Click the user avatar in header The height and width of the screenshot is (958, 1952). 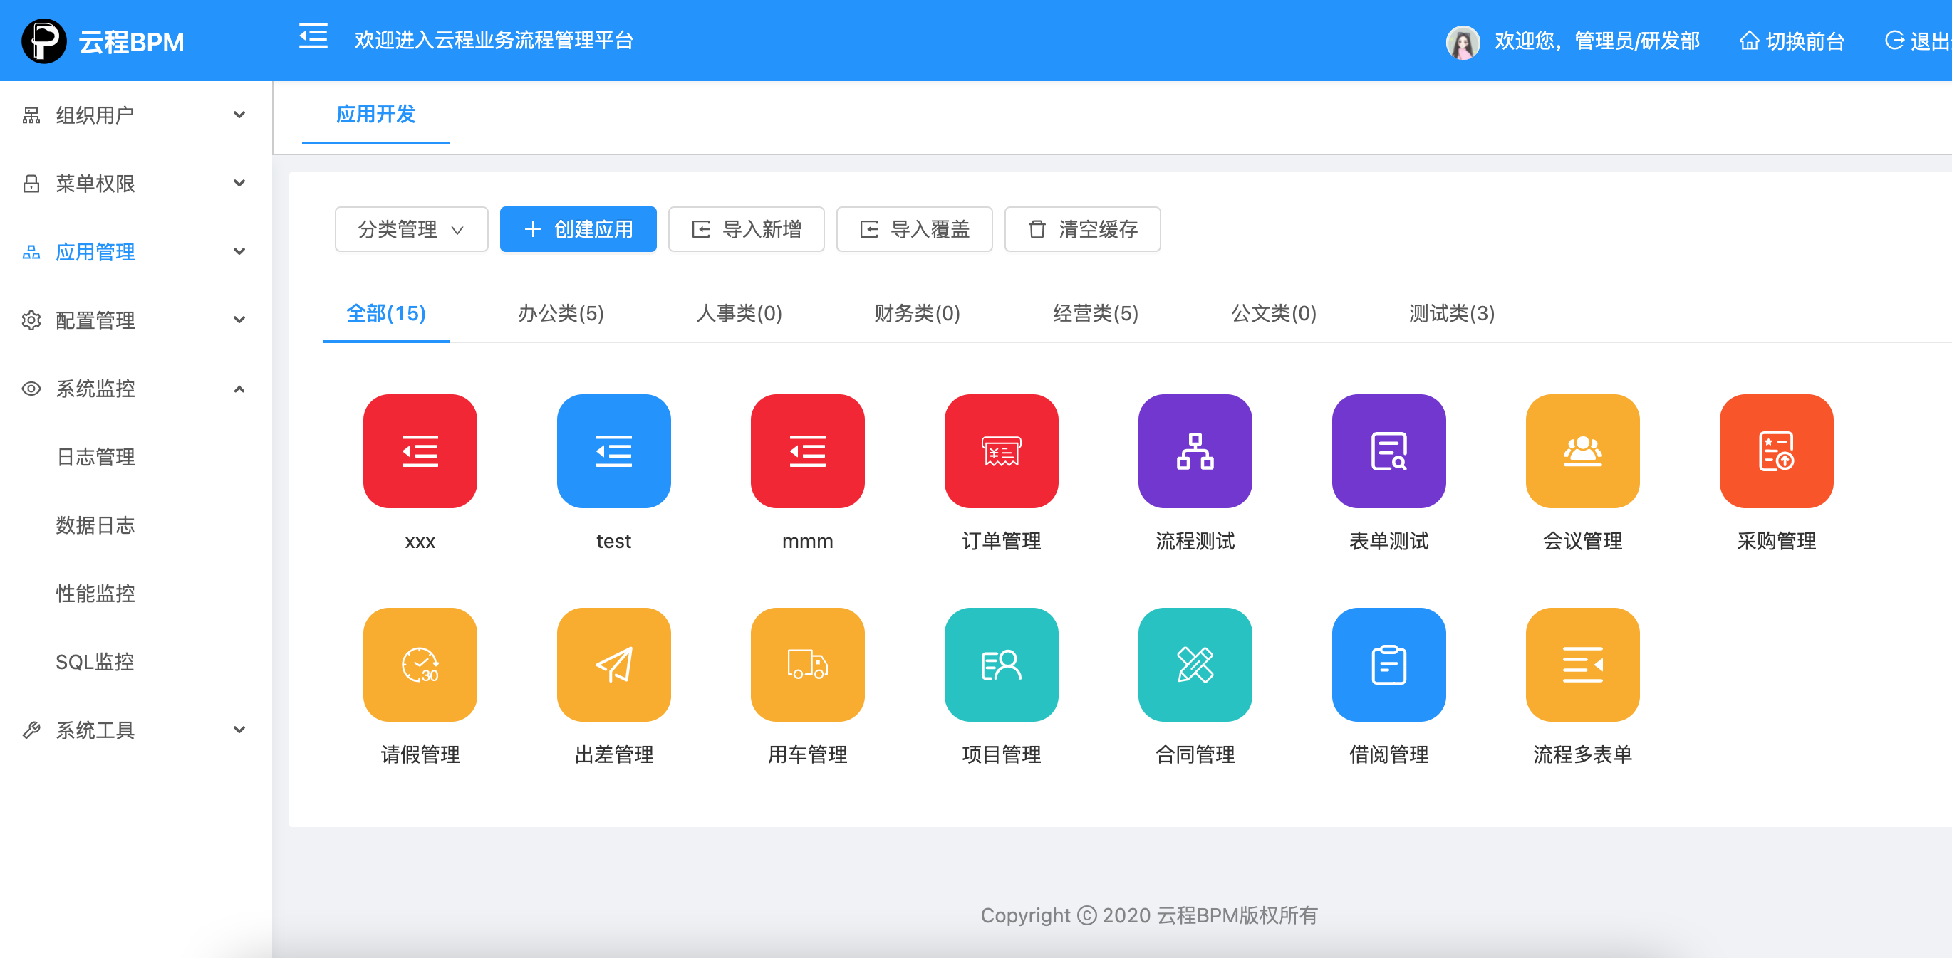click(1463, 41)
